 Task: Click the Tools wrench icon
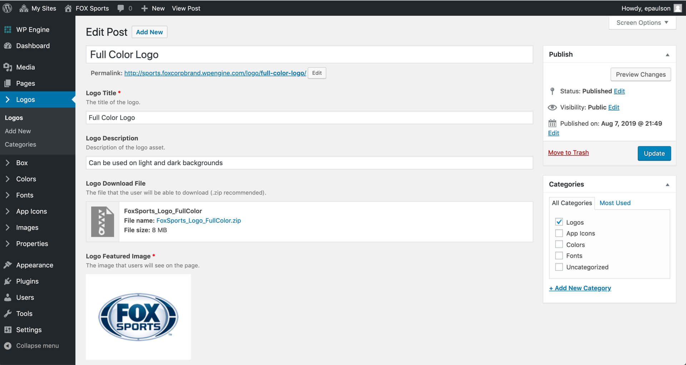coord(8,314)
